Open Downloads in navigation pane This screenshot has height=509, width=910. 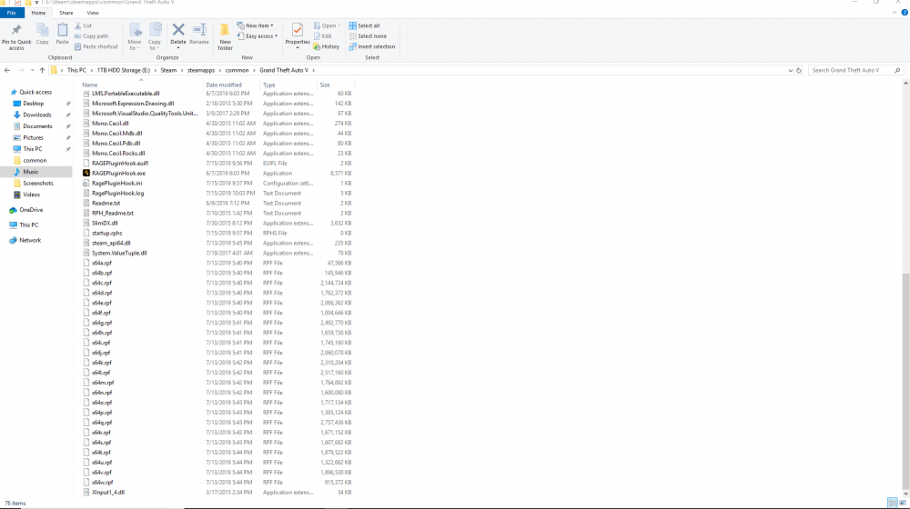36,115
